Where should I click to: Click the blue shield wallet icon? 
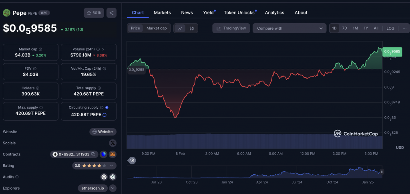pos(104,154)
